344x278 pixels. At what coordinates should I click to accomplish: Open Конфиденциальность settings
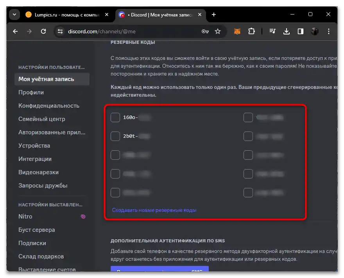pyautogui.click(x=52, y=106)
